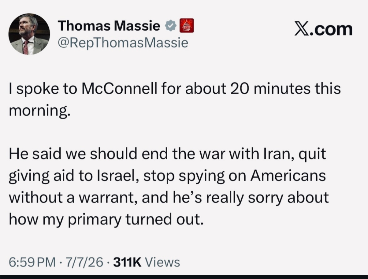Click the red House GOP affiliation badge

(187, 25)
